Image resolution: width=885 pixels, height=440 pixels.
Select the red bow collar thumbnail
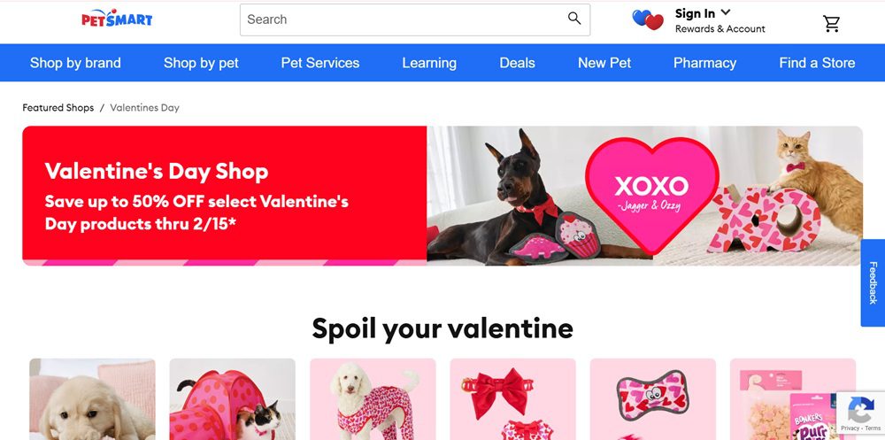pyautogui.click(x=512, y=398)
